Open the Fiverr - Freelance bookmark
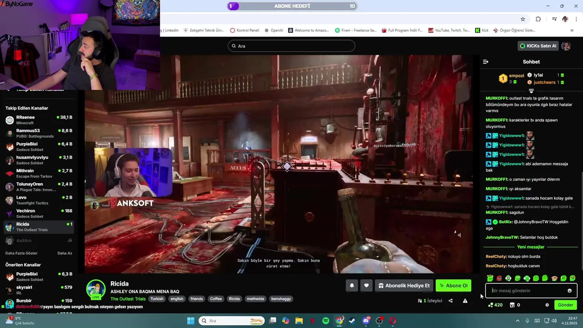 click(x=356, y=31)
